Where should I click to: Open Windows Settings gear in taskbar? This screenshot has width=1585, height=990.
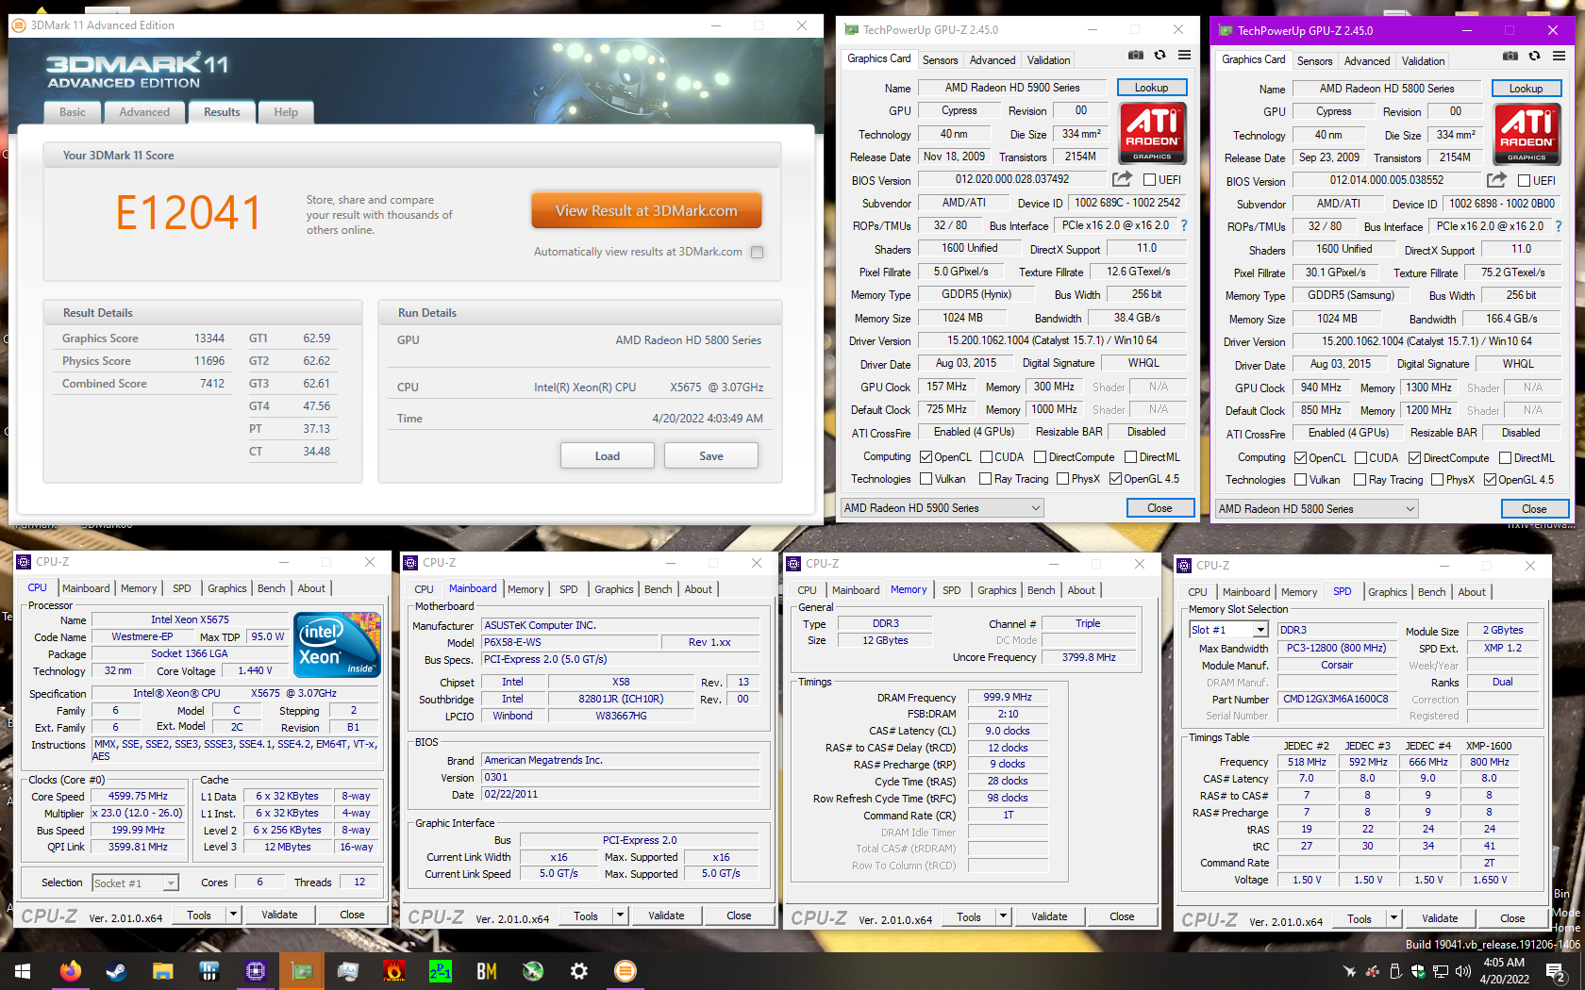[x=579, y=971]
